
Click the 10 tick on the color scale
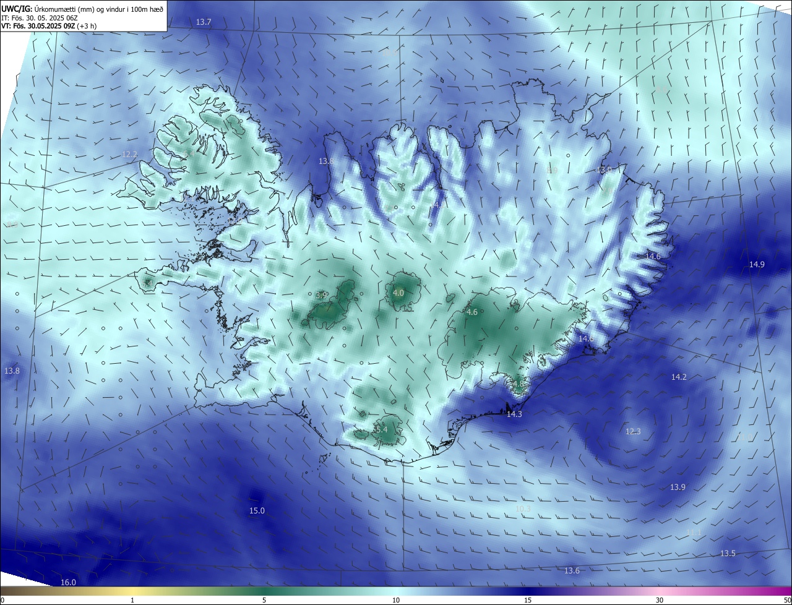tap(396, 600)
